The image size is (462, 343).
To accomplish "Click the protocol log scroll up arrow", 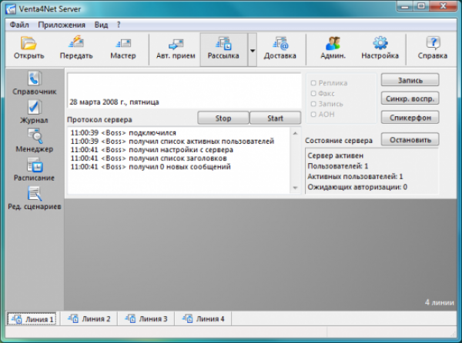I will coord(295,133).
